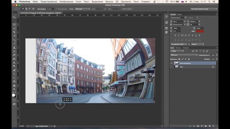230x129 pixels.
Task: Click the foreground color swatch
Action: pos(14,95)
